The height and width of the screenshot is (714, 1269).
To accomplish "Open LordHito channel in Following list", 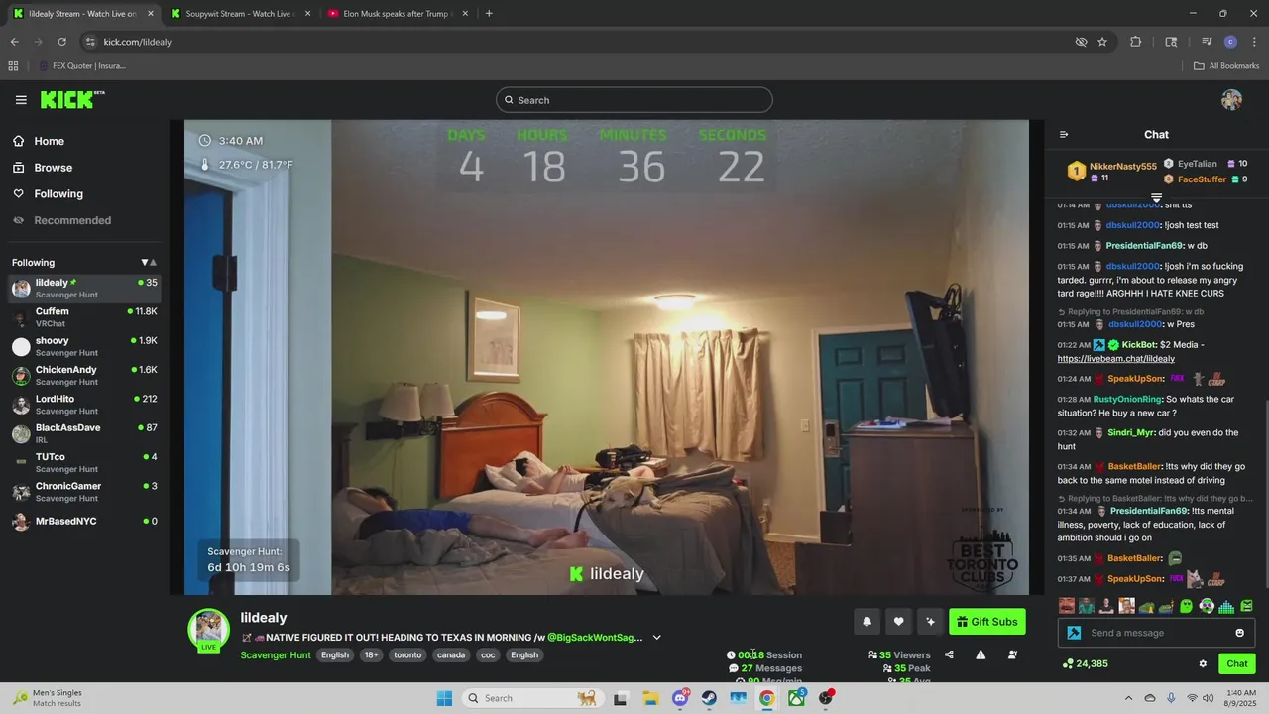I will coord(84,405).
